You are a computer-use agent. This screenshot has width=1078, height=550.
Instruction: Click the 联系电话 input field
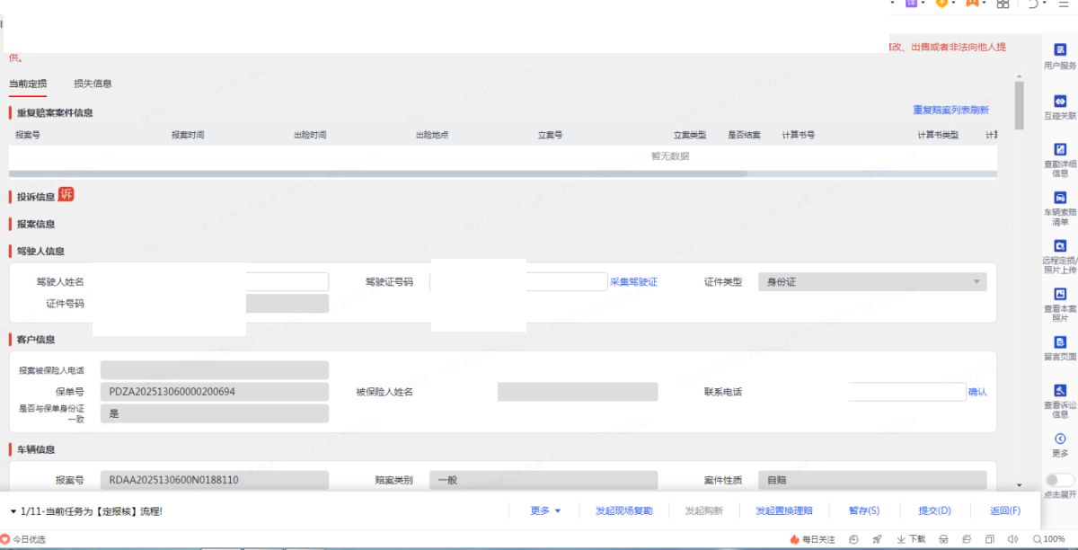tap(906, 392)
